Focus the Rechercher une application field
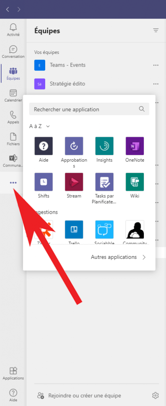The image size is (166, 406). (89, 109)
